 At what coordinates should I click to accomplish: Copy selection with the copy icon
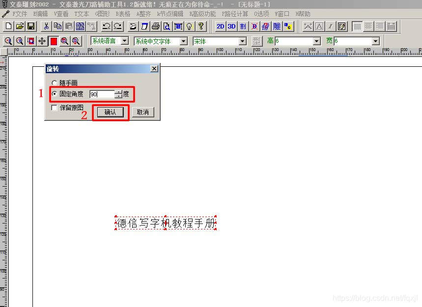pyautogui.click(x=57, y=27)
